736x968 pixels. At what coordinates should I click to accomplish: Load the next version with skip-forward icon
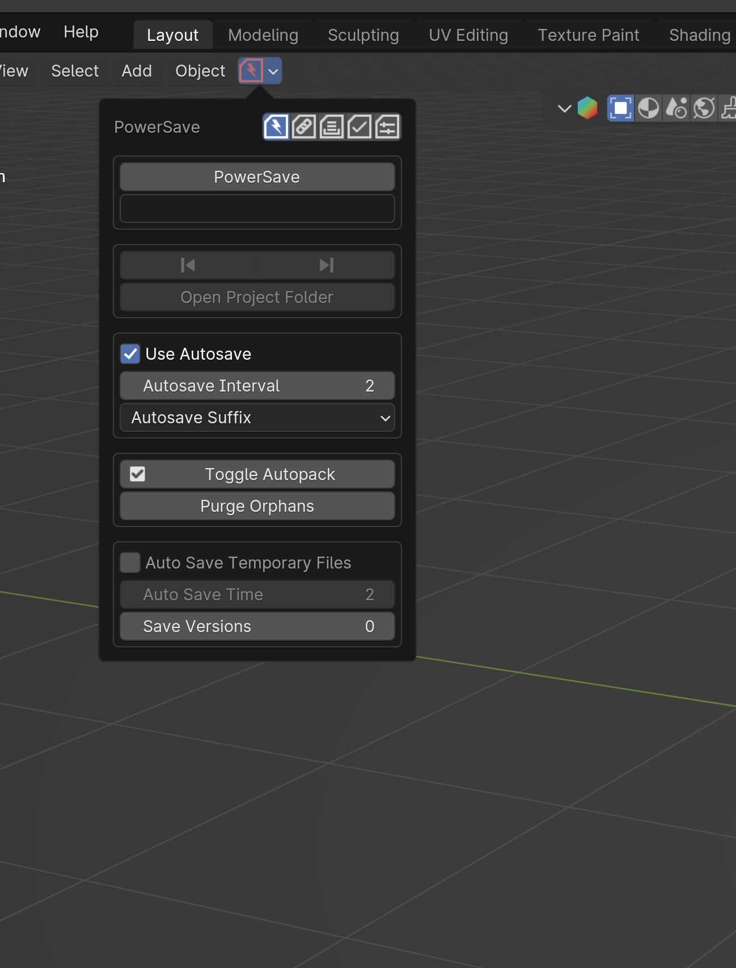(327, 265)
